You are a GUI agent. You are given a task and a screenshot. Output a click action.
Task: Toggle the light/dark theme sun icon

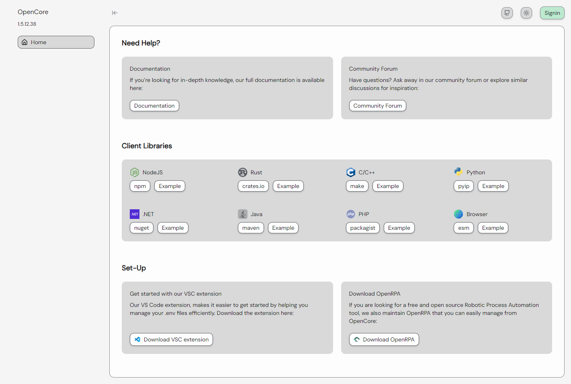point(526,13)
